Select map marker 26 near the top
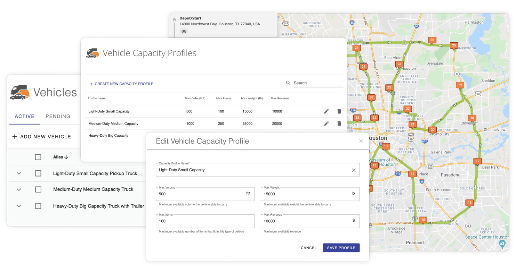516x274 pixels. pyautogui.click(x=432, y=40)
